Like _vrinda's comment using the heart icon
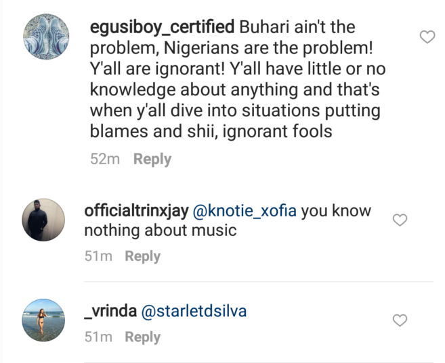The image size is (445, 363). (x=400, y=320)
